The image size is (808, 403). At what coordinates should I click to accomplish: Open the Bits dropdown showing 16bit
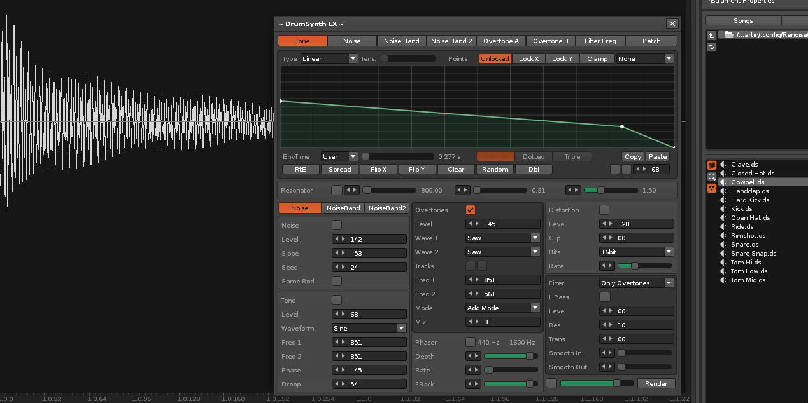point(637,252)
